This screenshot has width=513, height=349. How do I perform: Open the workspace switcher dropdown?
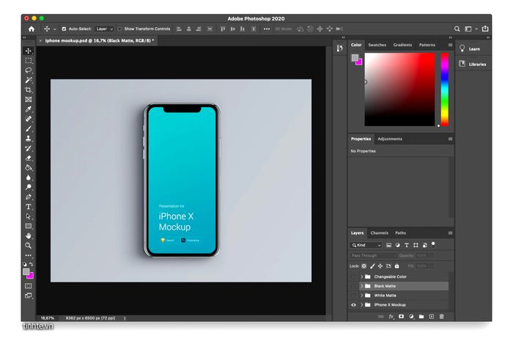(470, 29)
